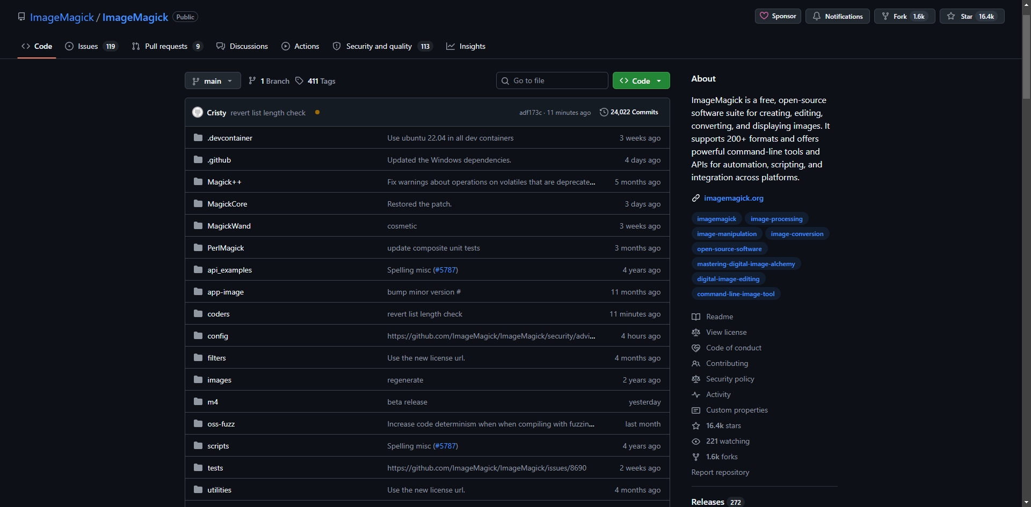
Task: Click the Report repository link
Action: [720, 472]
